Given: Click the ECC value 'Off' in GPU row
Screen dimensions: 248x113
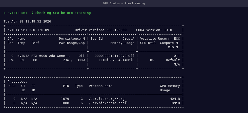Looking at the screenshot, I should tap(177, 56).
